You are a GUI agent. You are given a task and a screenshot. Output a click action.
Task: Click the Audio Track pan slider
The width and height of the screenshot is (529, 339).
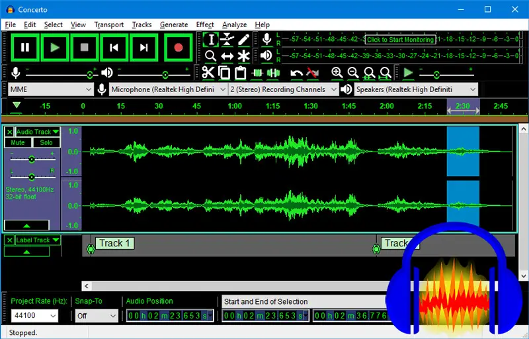32,177
